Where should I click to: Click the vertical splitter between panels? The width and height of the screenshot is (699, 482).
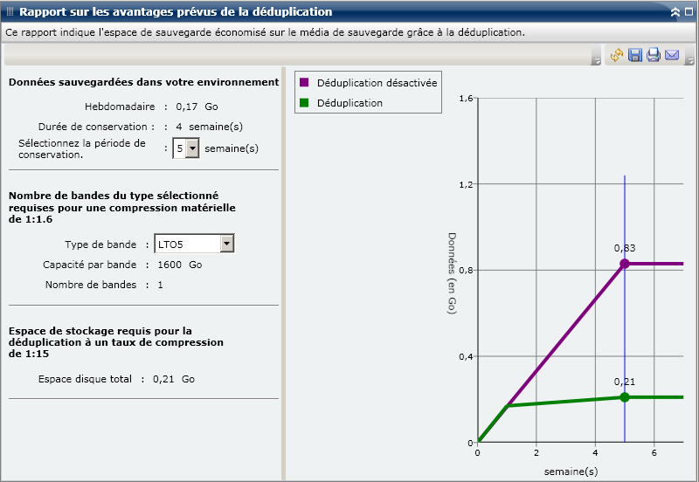click(284, 272)
